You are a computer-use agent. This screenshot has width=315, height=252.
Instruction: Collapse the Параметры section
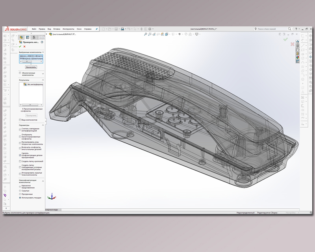click(43, 125)
